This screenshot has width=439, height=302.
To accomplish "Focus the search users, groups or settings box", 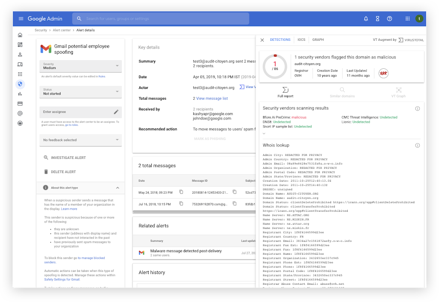I will tap(161, 18).
